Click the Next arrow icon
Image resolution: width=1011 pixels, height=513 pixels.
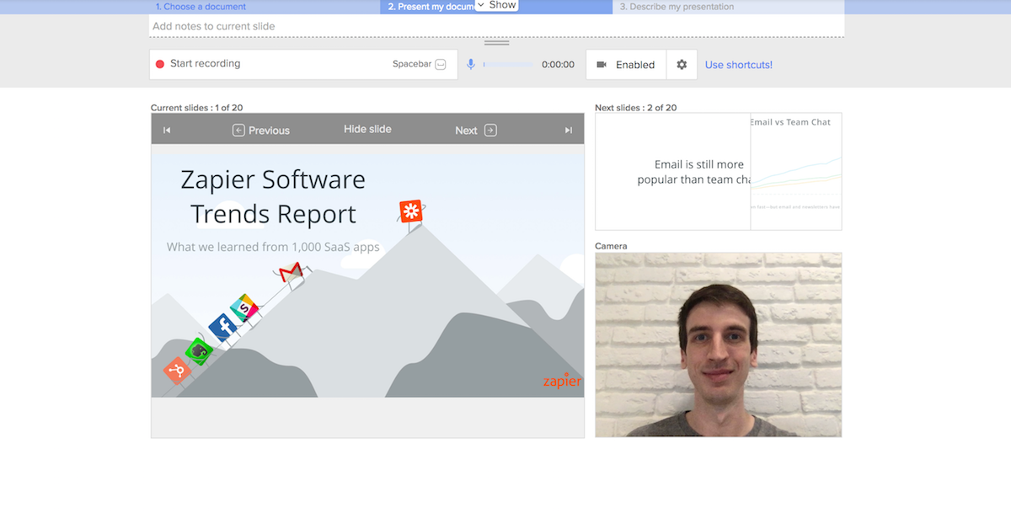[490, 130]
